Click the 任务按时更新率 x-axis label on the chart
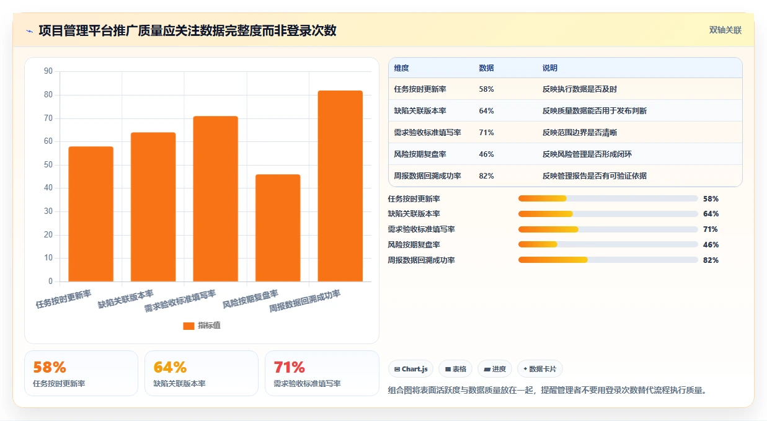 click(64, 299)
